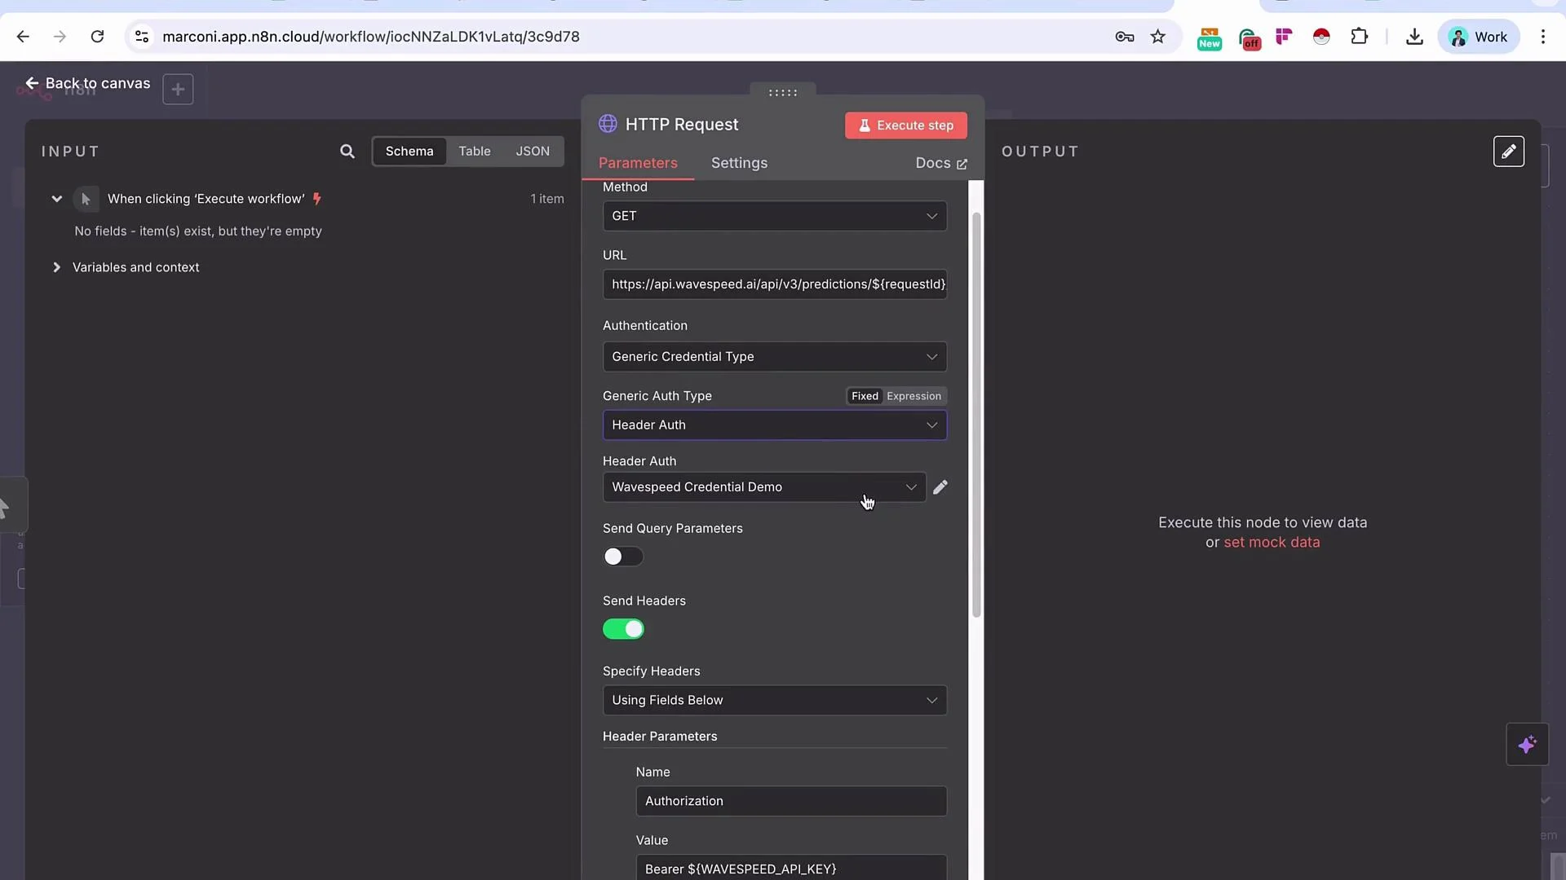Image resolution: width=1566 pixels, height=880 pixels.
Task: Open Authentication dropdown Generic Credential Type
Action: tap(774, 357)
